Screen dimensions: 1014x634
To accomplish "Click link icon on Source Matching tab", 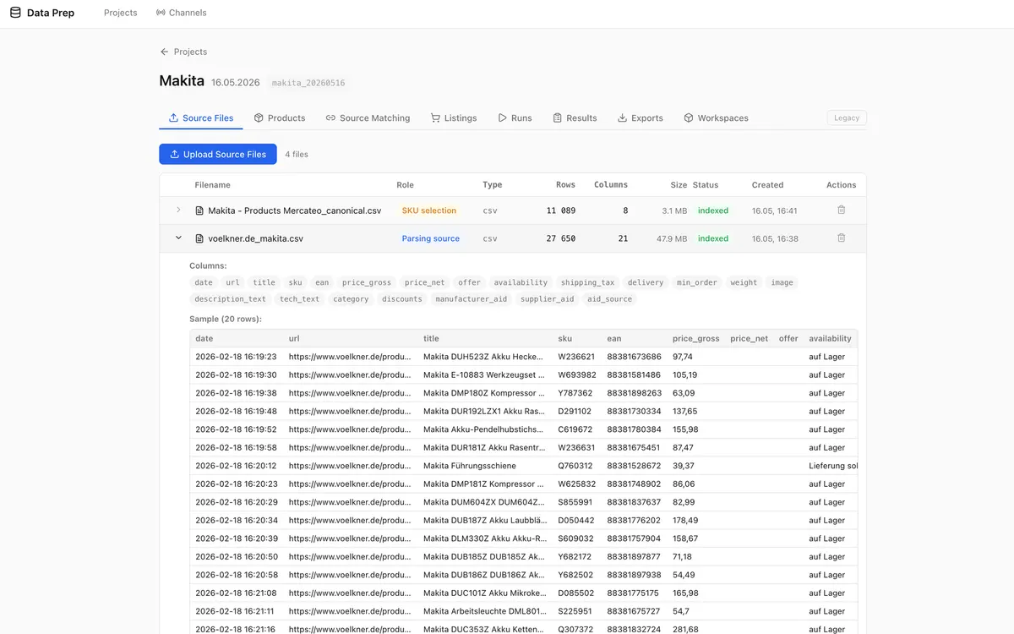I will (x=330, y=118).
